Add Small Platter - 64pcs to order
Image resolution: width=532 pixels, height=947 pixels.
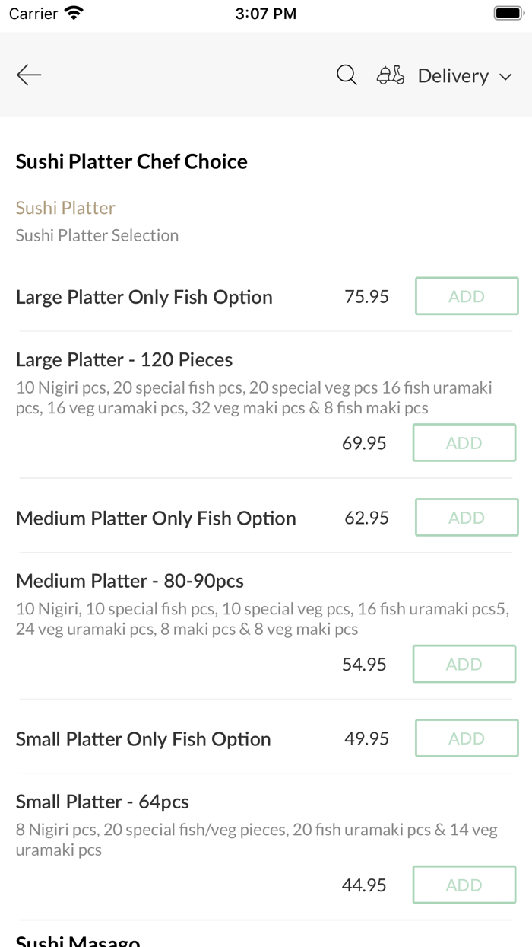click(x=464, y=885)
